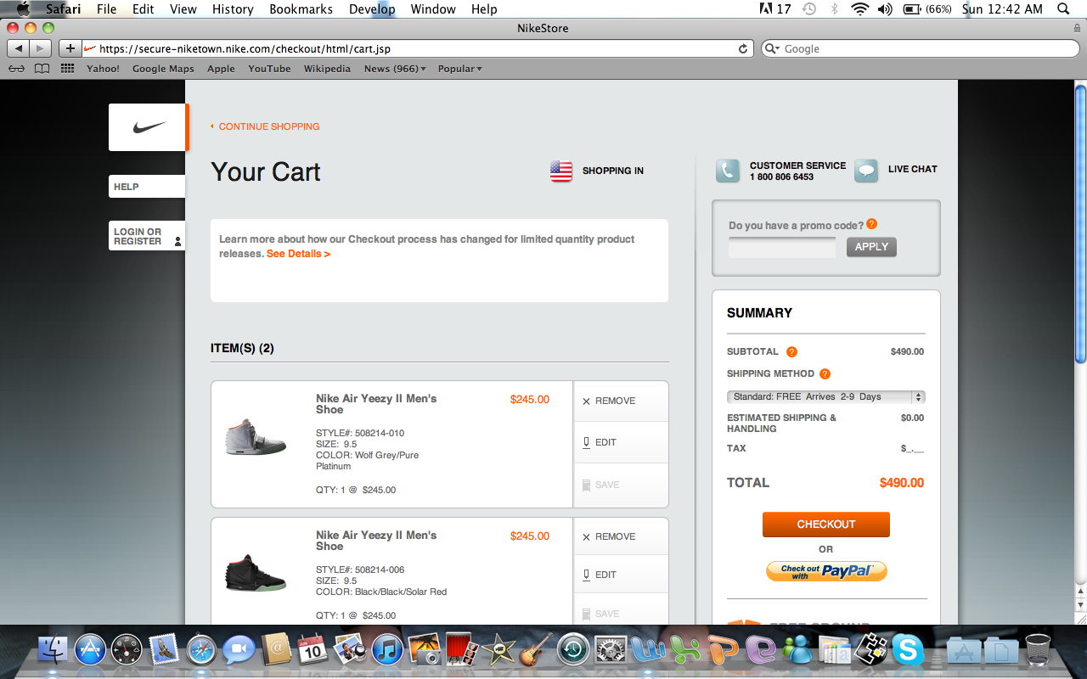The image size is (1087, 679).
Task: Click Safari's back arrow button
Action: click(x=19, y=48)
